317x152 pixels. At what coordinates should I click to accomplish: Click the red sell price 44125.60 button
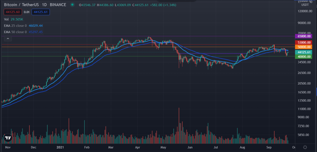(13, 12)
